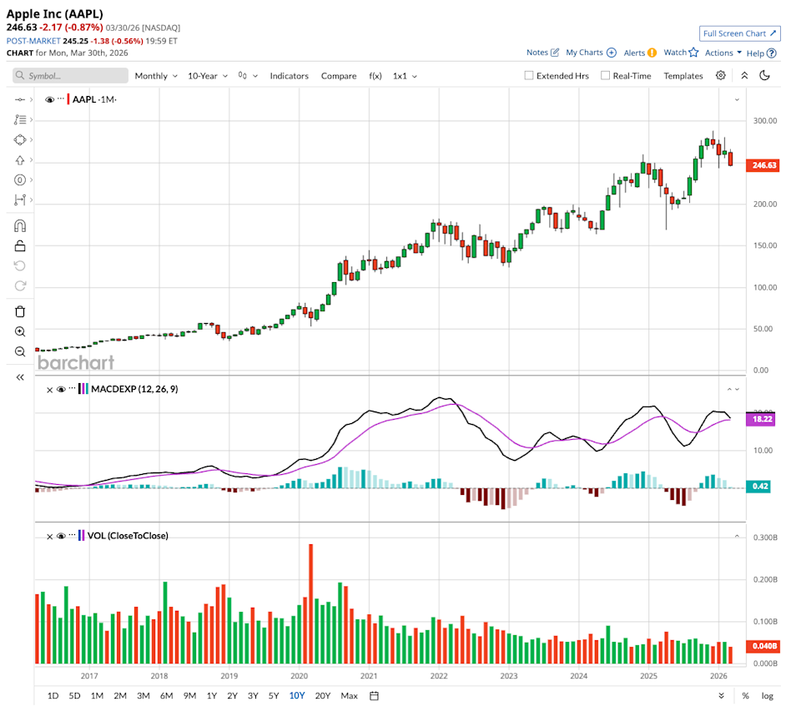Image resolution: width=801 pixels, height=717 pixels.
Task: Open the My Charts link
Action: (590, 53)
